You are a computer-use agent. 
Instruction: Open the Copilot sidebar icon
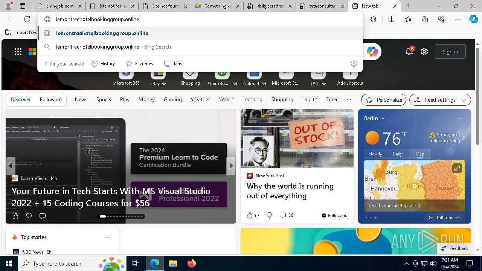(473, 19)
